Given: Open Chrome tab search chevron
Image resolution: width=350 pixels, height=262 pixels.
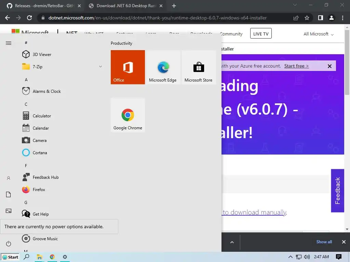Looking at the screenshot, I should (295, 5).
